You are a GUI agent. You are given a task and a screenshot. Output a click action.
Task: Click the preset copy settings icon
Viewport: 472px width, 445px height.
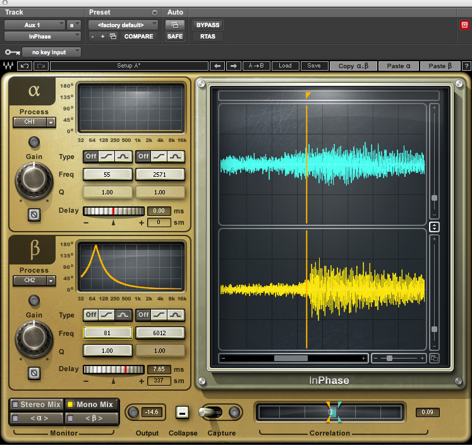(x=113, y=37)
